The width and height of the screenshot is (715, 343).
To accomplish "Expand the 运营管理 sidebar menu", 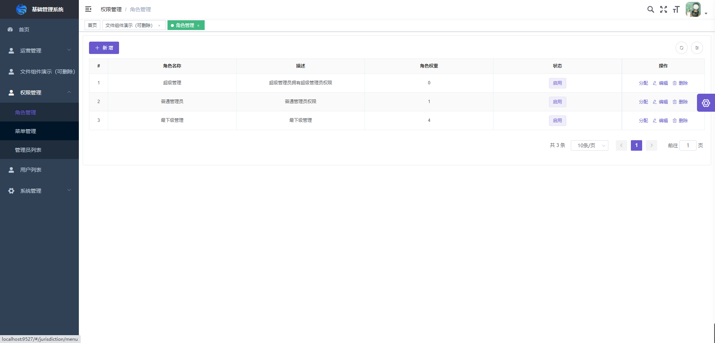I will 39,51.
